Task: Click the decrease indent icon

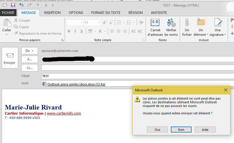Action: point(134,31)
